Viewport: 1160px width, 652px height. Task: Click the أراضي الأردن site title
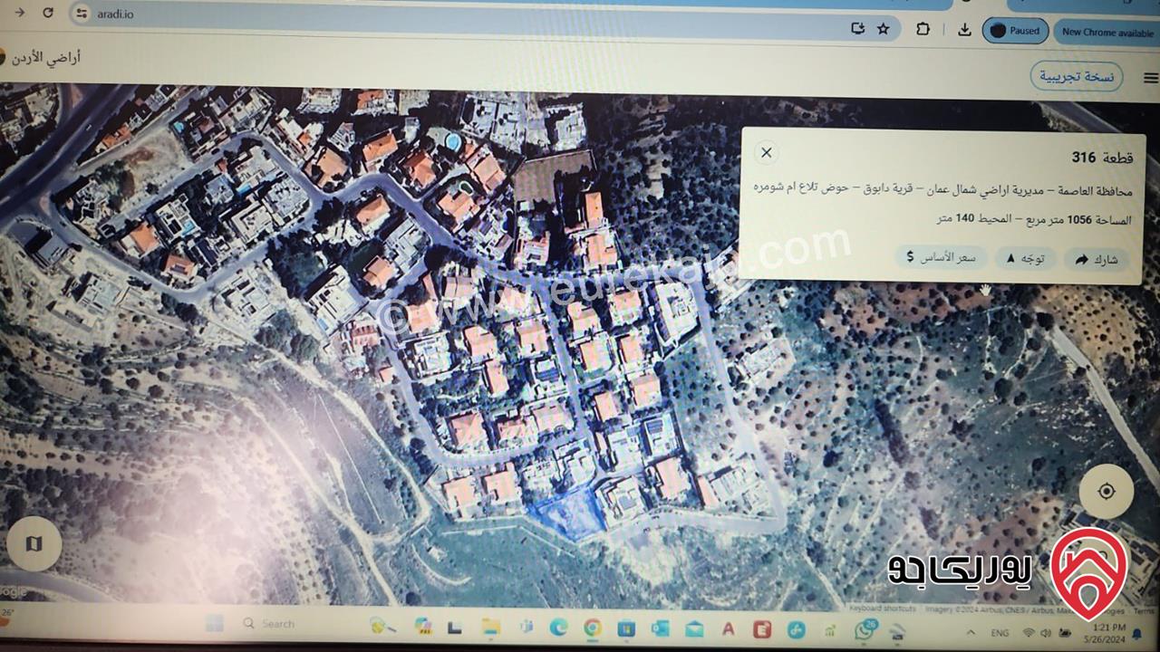[46, 58]
